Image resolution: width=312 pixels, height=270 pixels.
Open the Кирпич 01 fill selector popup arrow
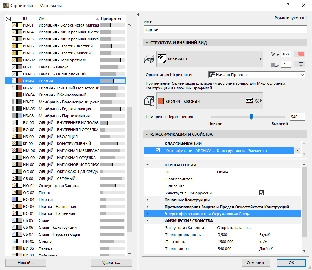261,59
